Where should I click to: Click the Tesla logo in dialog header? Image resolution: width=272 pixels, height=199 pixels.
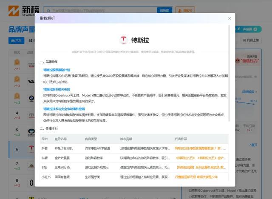point(124,40)
